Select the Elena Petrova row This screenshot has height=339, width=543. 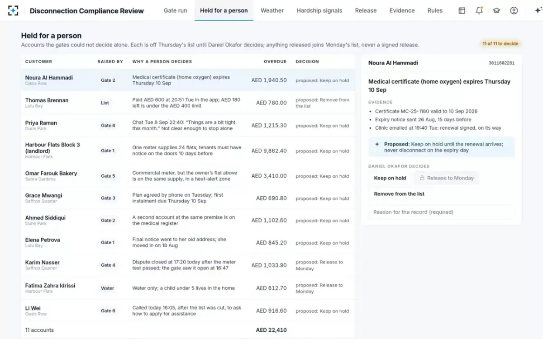pos(188,242)
